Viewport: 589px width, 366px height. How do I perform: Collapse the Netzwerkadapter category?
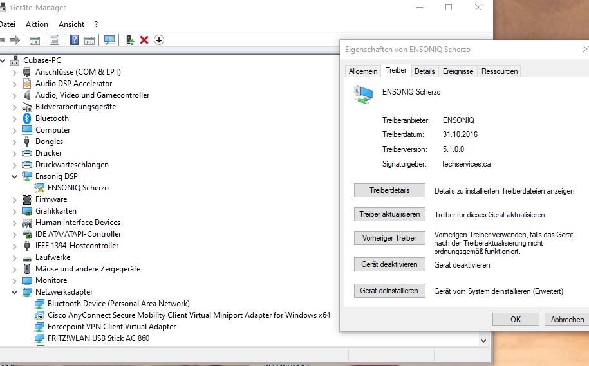pyautogui.click(x=14, y=292)
